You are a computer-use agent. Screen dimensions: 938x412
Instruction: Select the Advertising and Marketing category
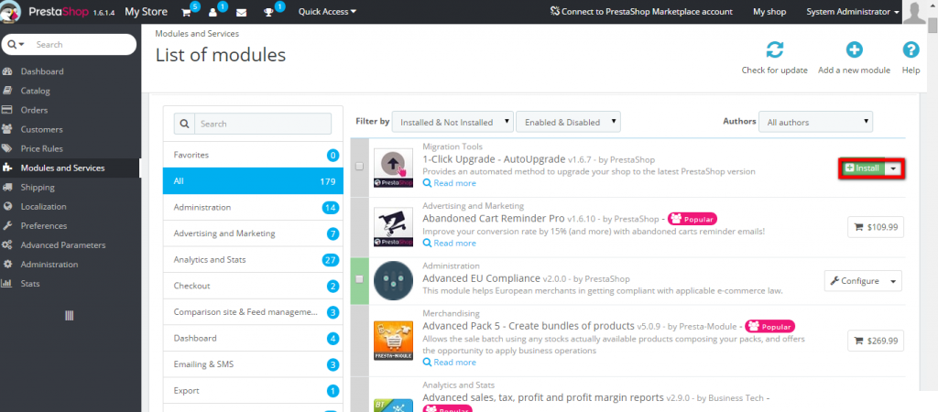(x=253, y=233)
